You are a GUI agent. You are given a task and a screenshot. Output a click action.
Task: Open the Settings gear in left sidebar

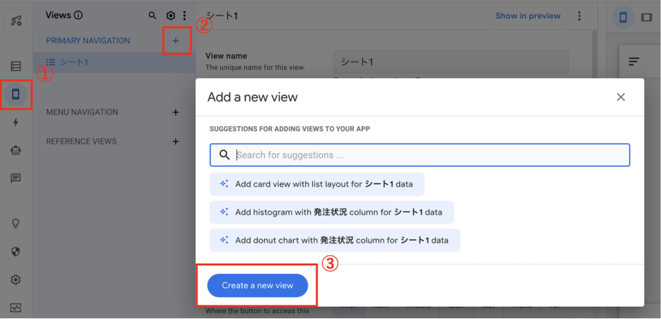point(16,280)
